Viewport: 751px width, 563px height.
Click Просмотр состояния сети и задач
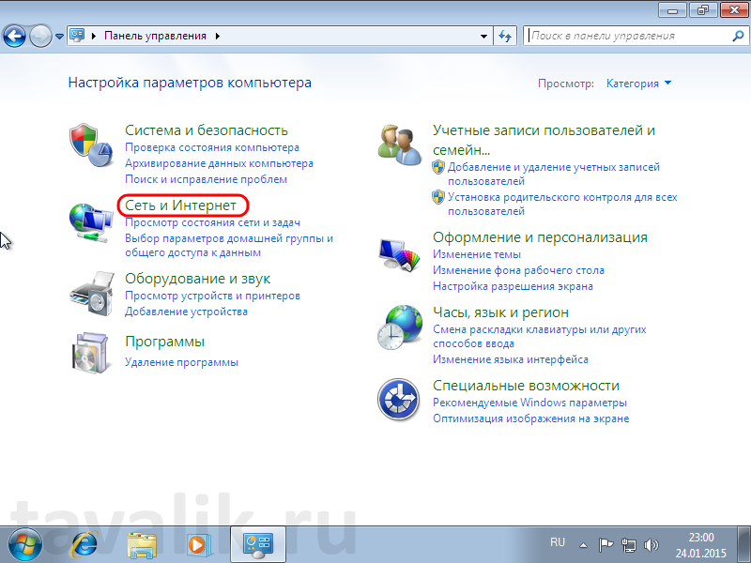(213, 222)
